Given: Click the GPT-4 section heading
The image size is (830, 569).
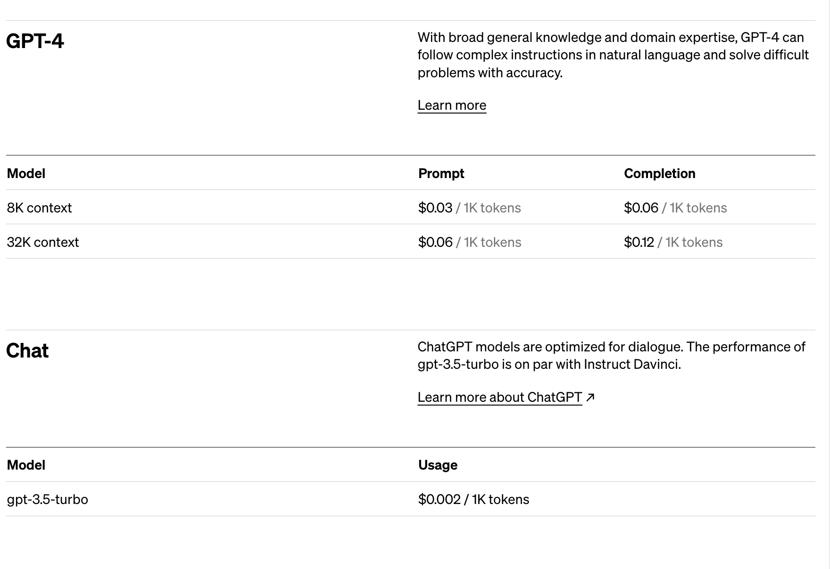Looking at the screenshot, I should tap(35, 41).
